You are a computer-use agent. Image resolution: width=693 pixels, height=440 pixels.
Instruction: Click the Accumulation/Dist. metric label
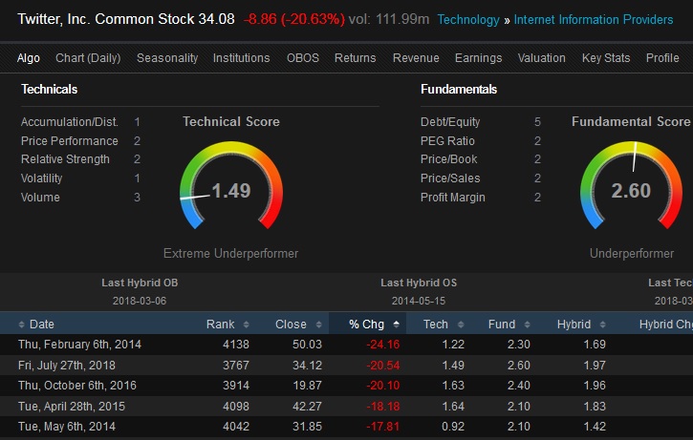(x=70, y=122)
